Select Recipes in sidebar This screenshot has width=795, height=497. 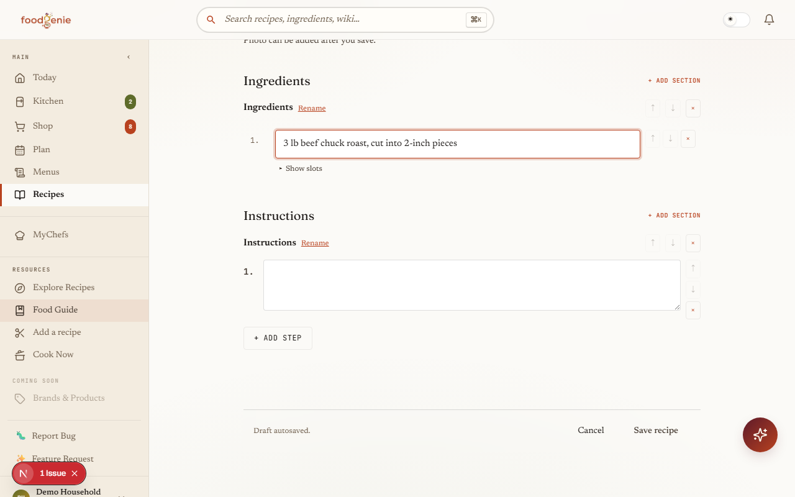tap(75, 194)
